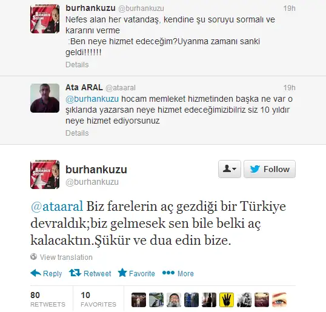Open the @ataaral mention in the main tweet

(x=57, y=207)
